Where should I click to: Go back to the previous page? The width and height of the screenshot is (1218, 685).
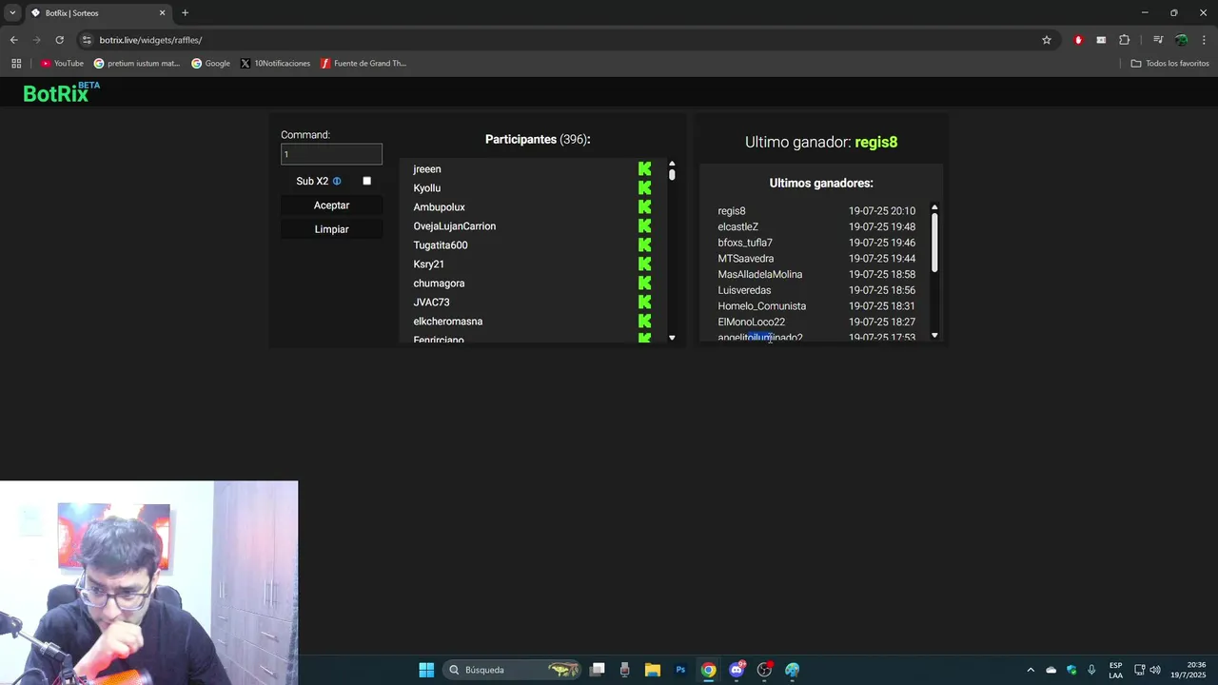[13, 40]
